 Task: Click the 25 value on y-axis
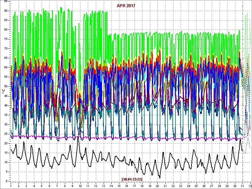point(6,134)
